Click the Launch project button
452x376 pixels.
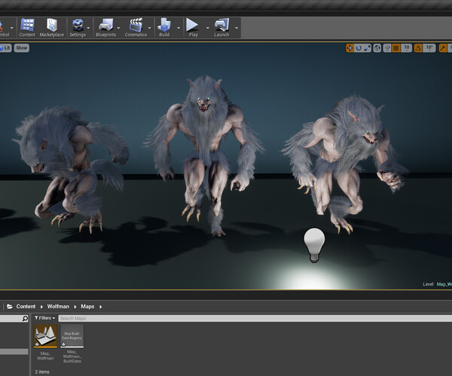pyautogui.click(x=221, y=28)
